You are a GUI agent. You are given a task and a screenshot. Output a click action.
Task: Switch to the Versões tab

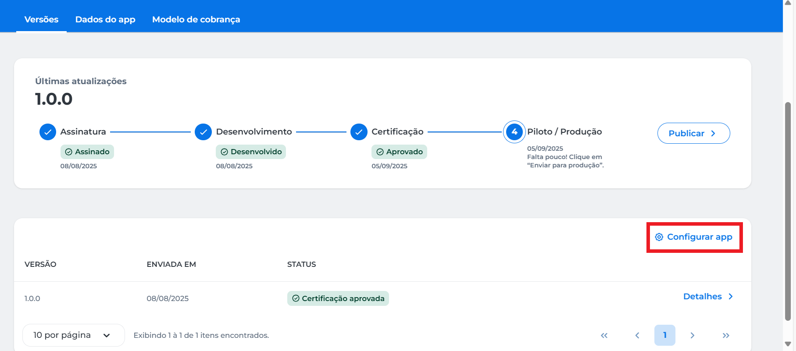(x=41, y=20)
